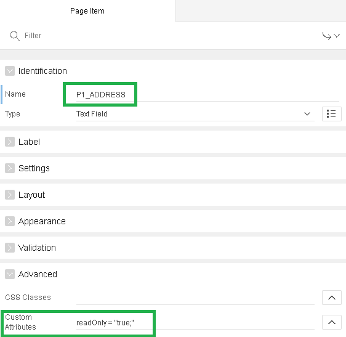The height and width of the screenshot is (337, 346).
Task: Click the Custom Attributes label
Action: (20, 322)
